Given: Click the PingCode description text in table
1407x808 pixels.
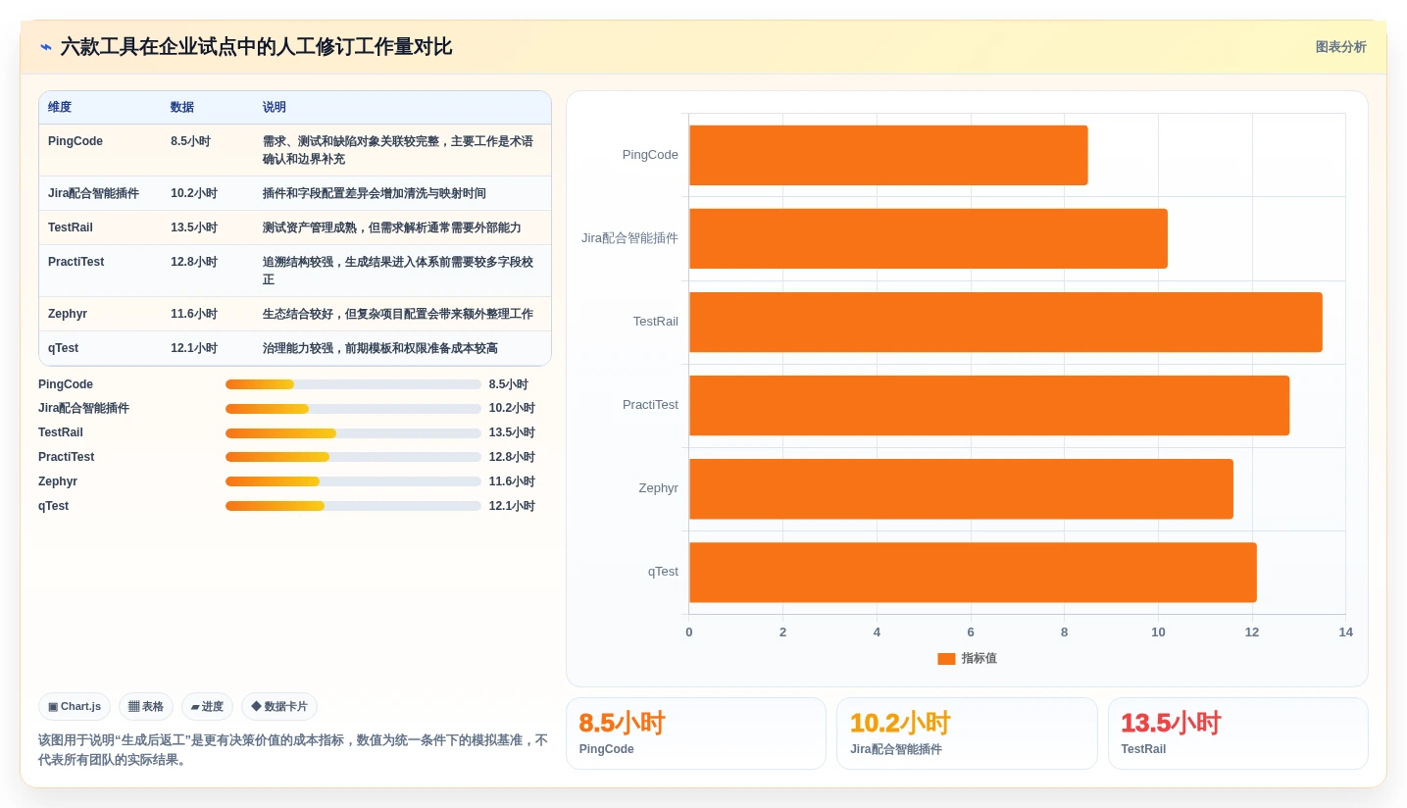Looking at the screenshot, I should point(398,150).
